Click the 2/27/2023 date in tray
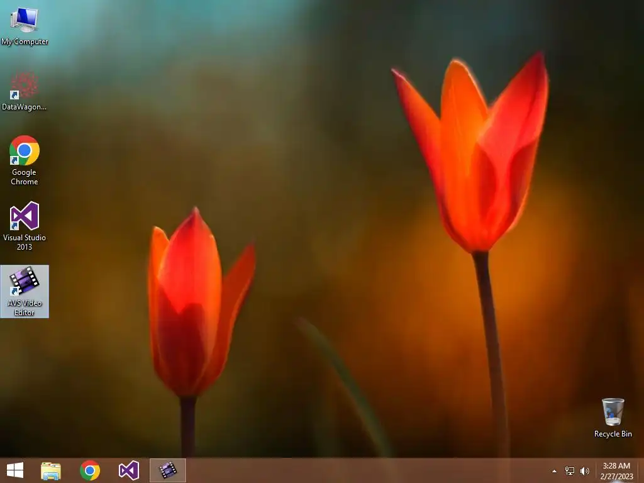The image size is (644, 483). pyautogui.click(x=616, y=477)
